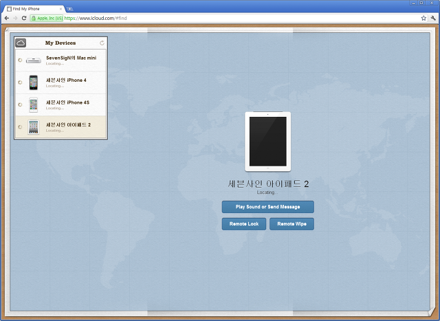This screenshot has width=440, height=321.
Task: Click the status dot beside iPhone 4S
Action: pos(20,104)
